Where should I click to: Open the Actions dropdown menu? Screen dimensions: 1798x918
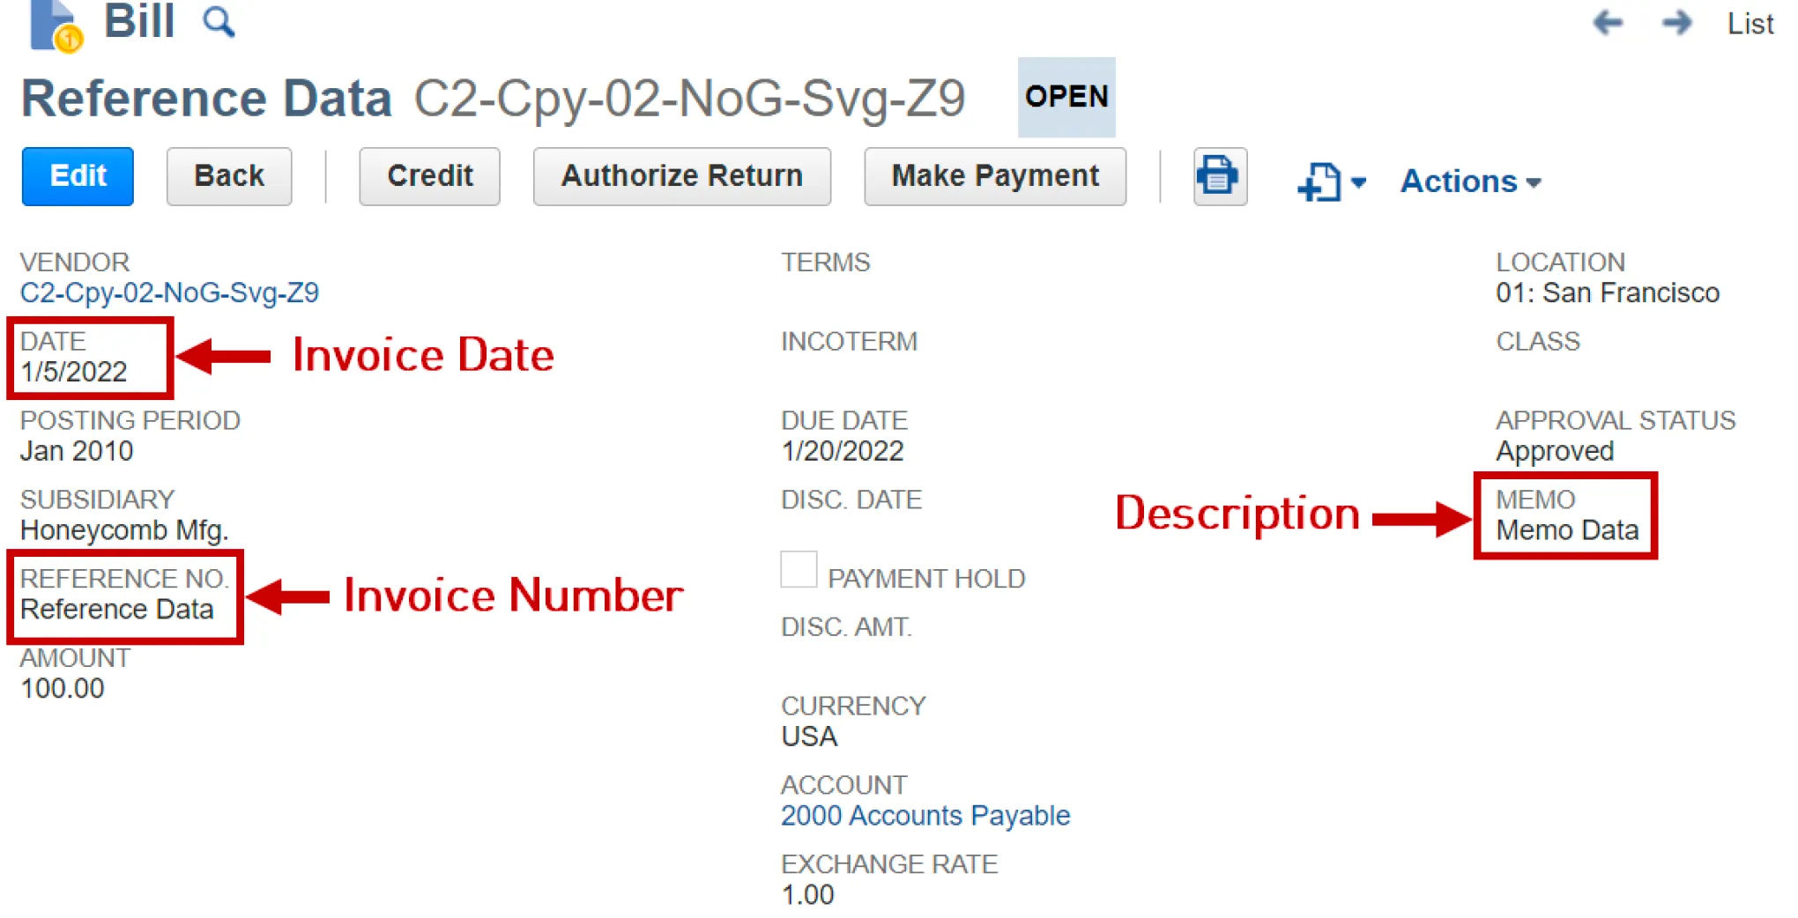[1470, 181]
